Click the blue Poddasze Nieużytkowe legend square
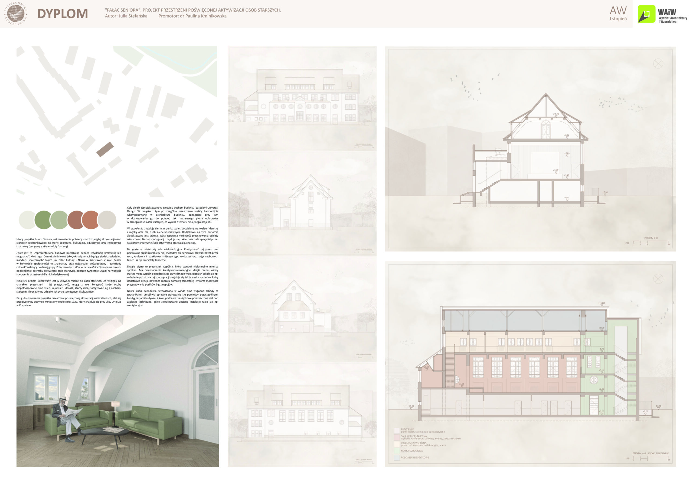This screenshot has height=485, width=693. pyautogui.click(x=397, y=458)
